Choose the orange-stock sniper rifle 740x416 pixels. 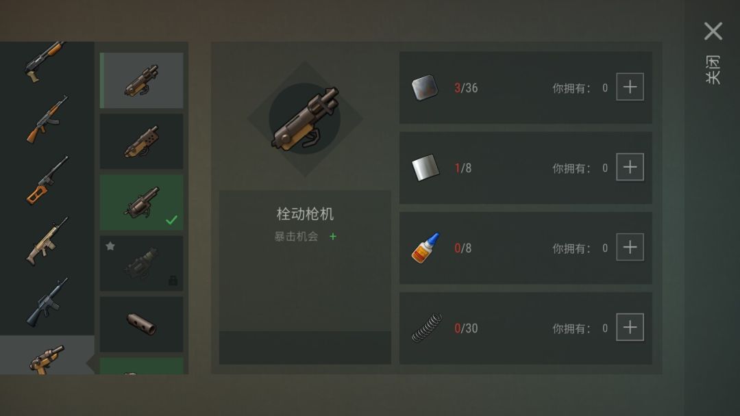pyautogui.click(x=47, y=181)
